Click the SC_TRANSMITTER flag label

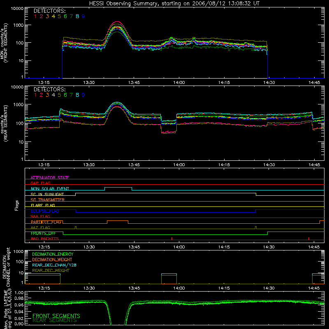click(48, 199)
